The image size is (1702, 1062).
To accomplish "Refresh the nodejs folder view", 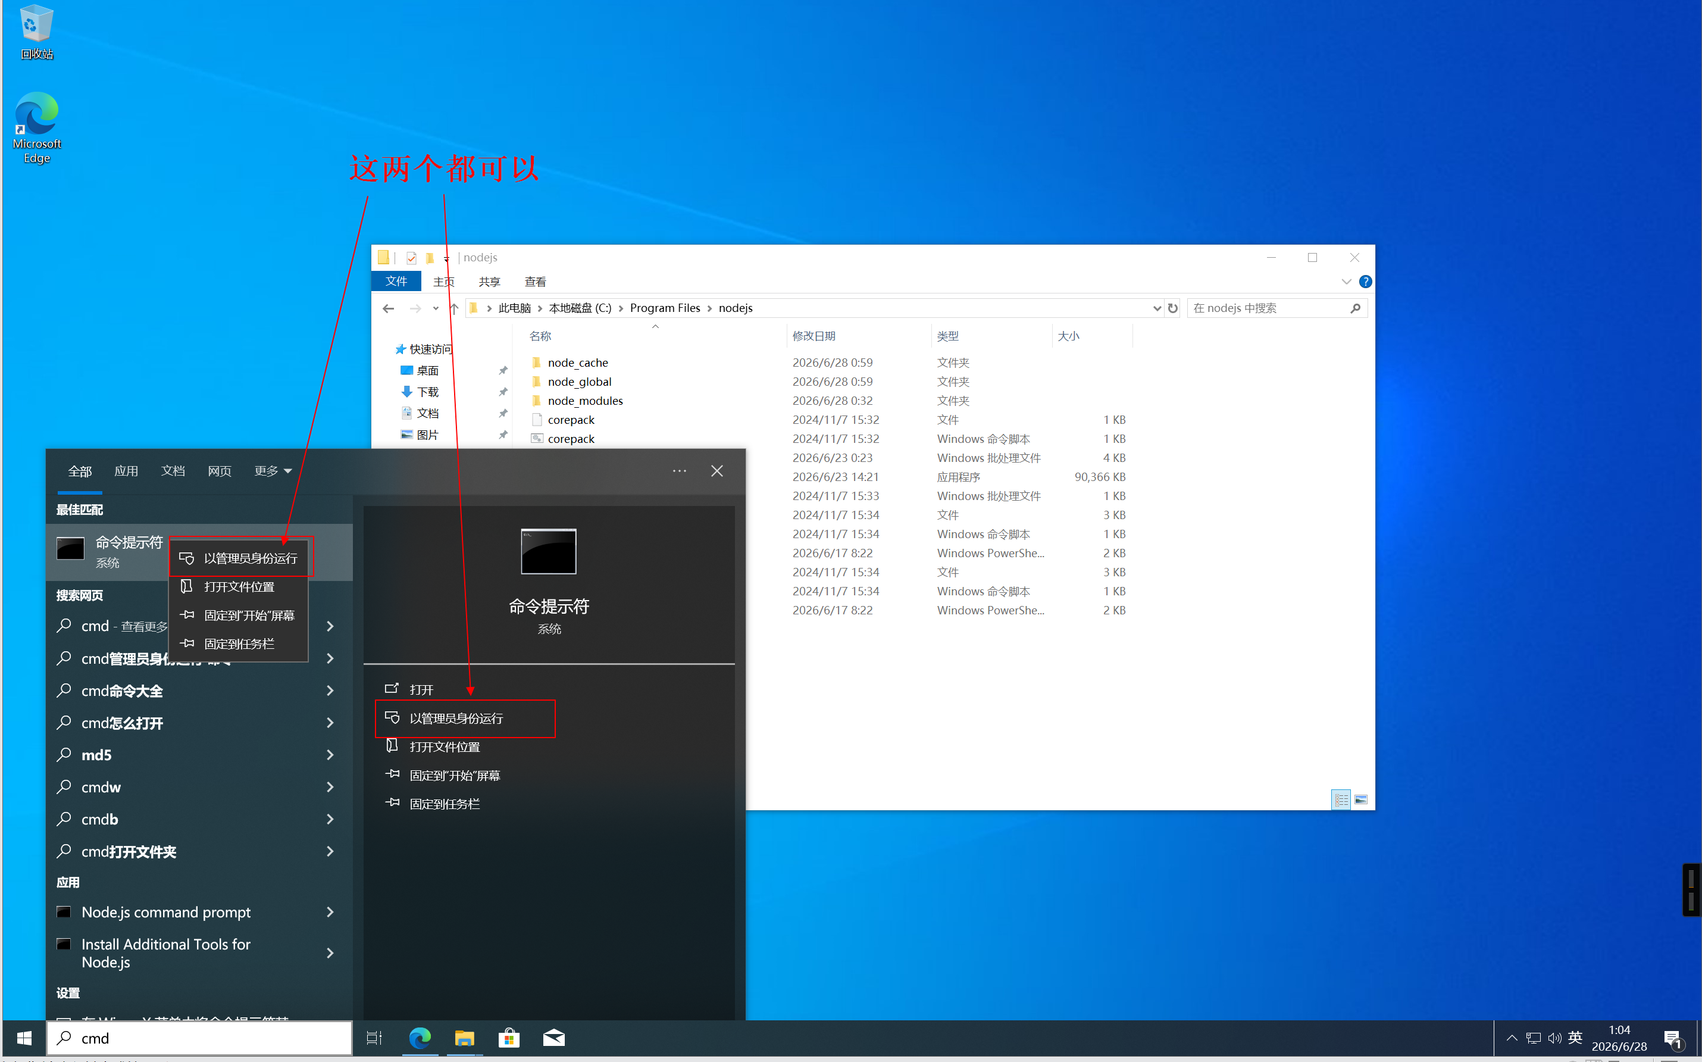I will (1172, 308).
